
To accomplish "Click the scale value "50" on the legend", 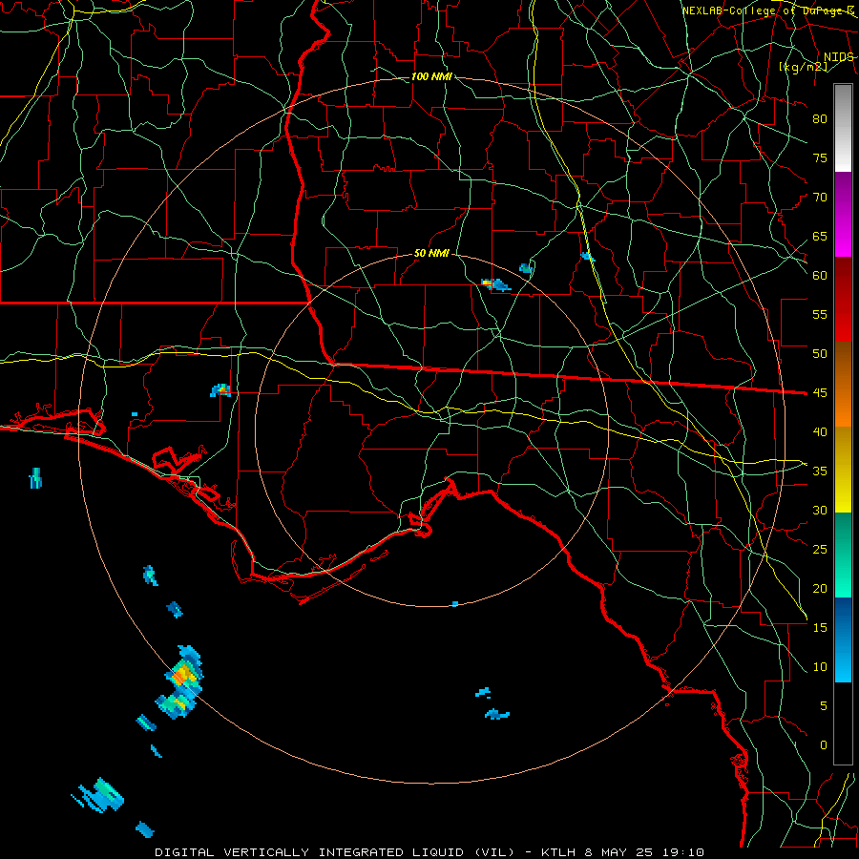I will [820, 354].
